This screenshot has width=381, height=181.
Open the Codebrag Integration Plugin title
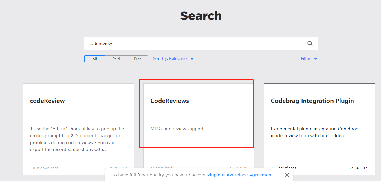[x=312, y=101]
